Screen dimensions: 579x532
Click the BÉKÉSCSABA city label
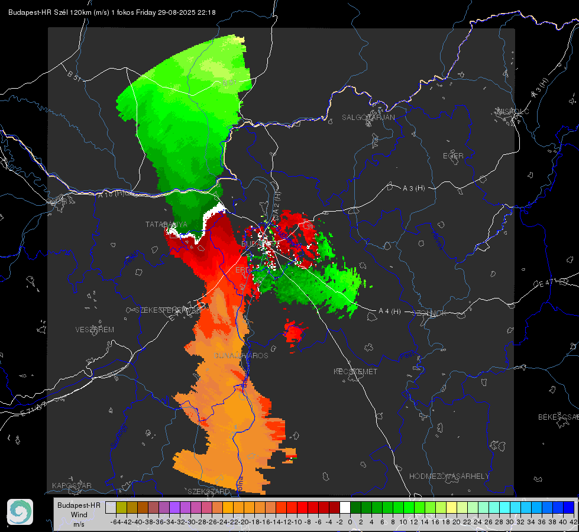pyautogui.click(x=558, y=417)
